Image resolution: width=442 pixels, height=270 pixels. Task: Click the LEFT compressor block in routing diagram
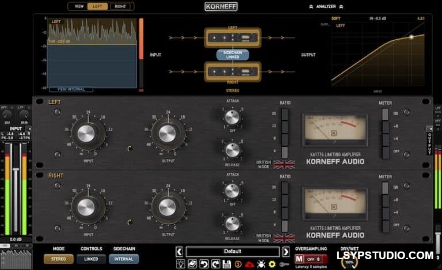[233, 37]
